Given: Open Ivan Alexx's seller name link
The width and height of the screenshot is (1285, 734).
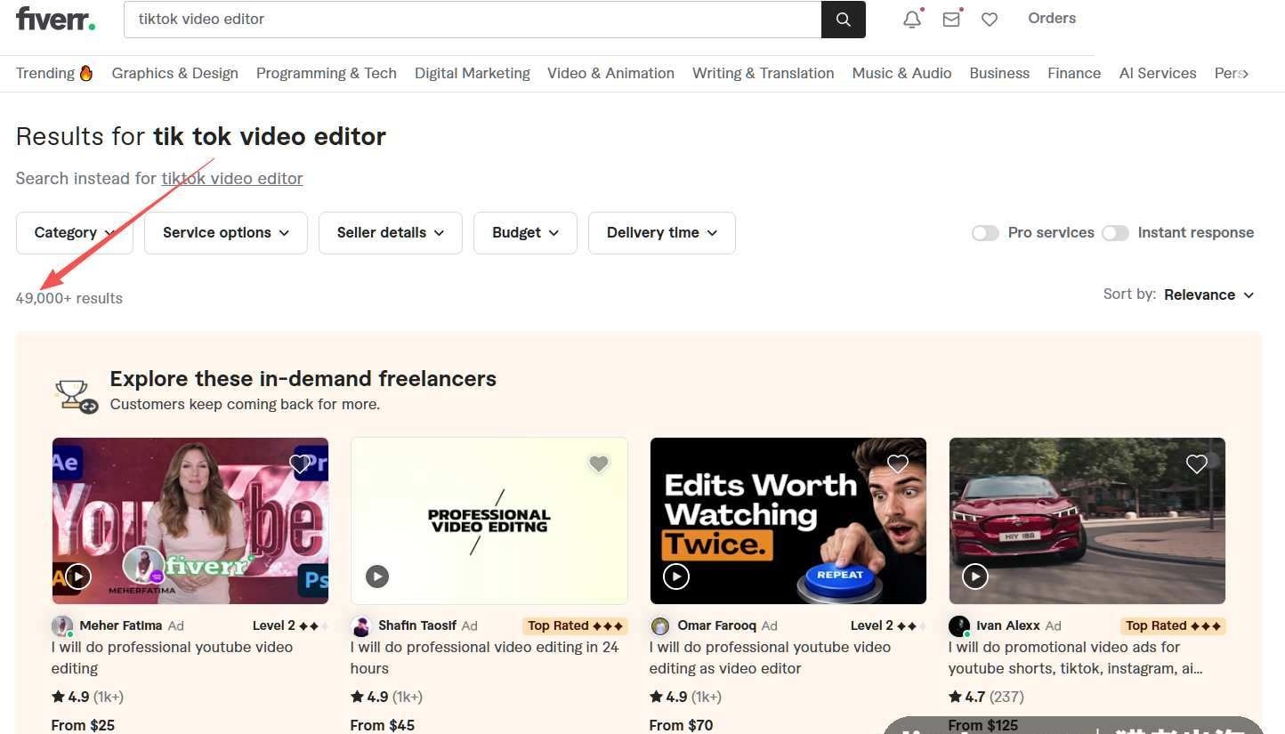Looking at the screenshot, I should coord(1008,625).
